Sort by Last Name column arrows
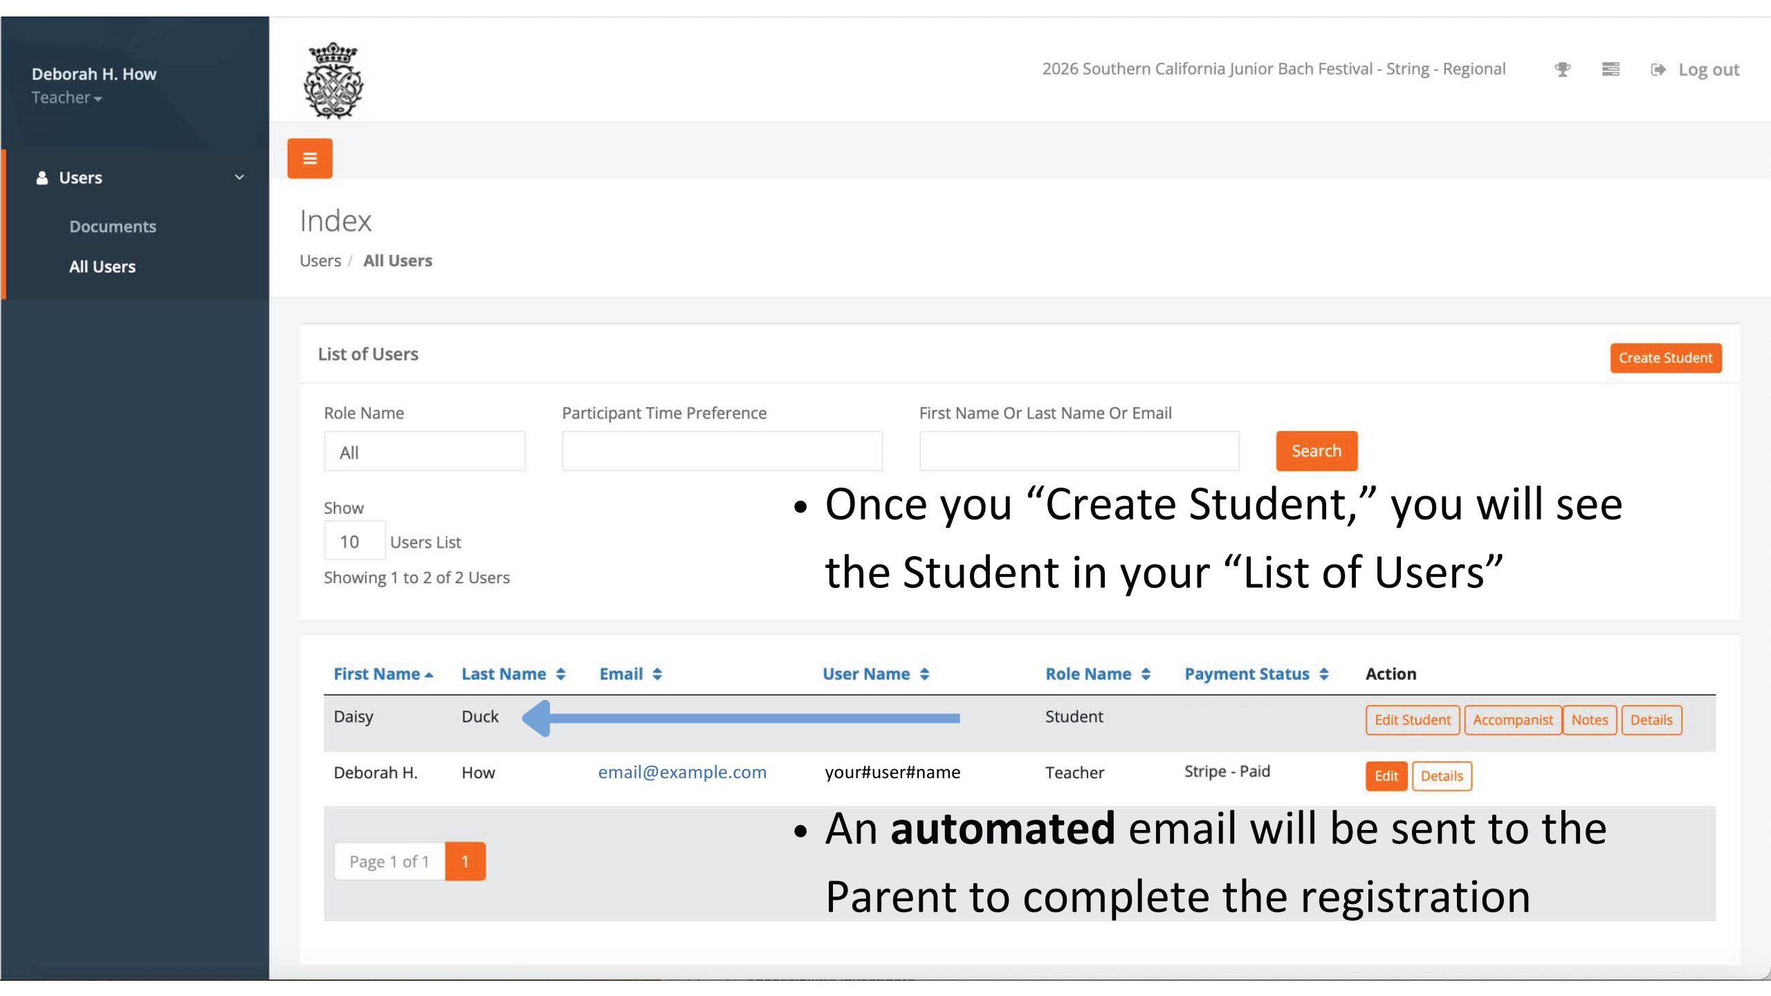Viewport: 1771px width, 996px height. (560, 674)
